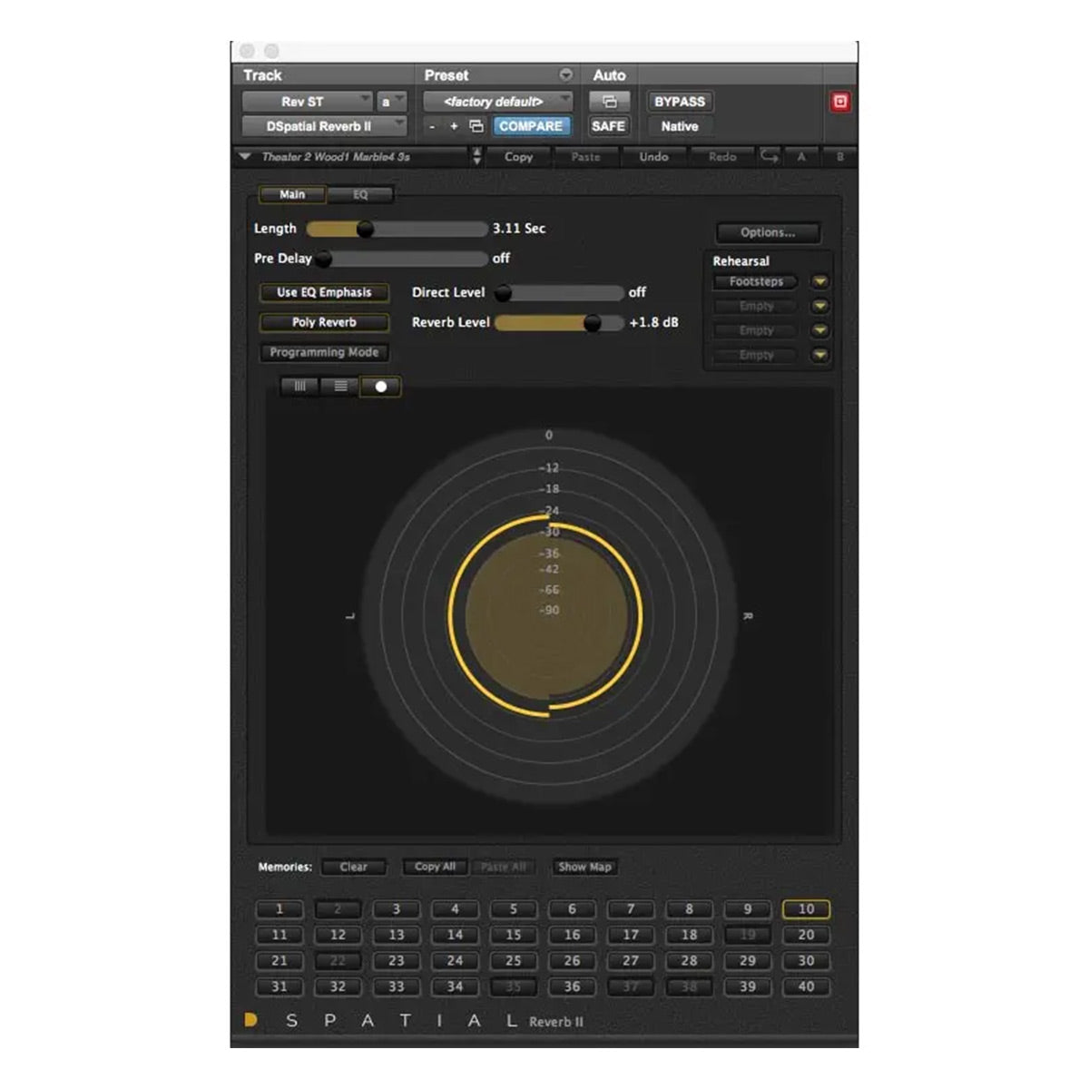Open the preset settings copy icon
Screen dimensions: 1089x1089
click(476, 127)
